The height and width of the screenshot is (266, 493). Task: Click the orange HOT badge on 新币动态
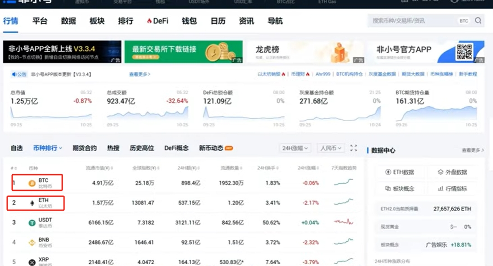pos(229,148)
